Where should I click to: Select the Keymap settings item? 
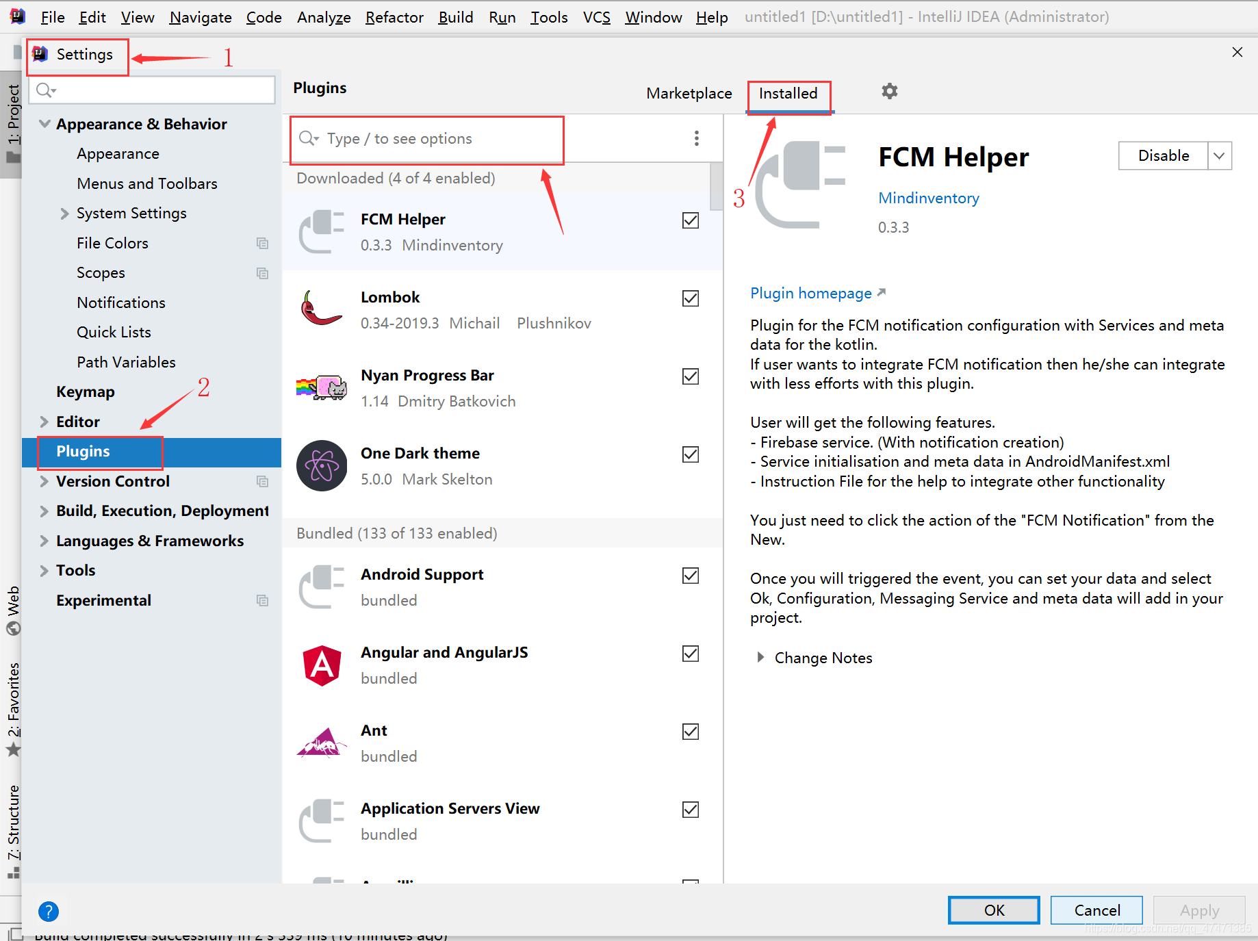point(86,391)
